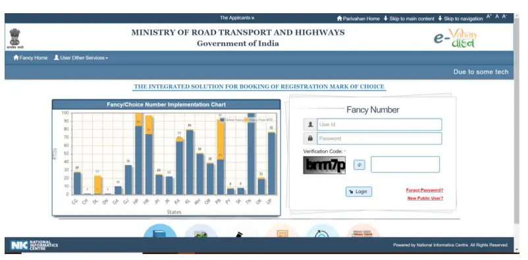Viewport: 528px width, 260px height.
Task: Focus the Password field
Action: [x=379, y=138]
